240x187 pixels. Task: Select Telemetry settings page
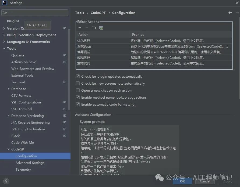point(23,169)
